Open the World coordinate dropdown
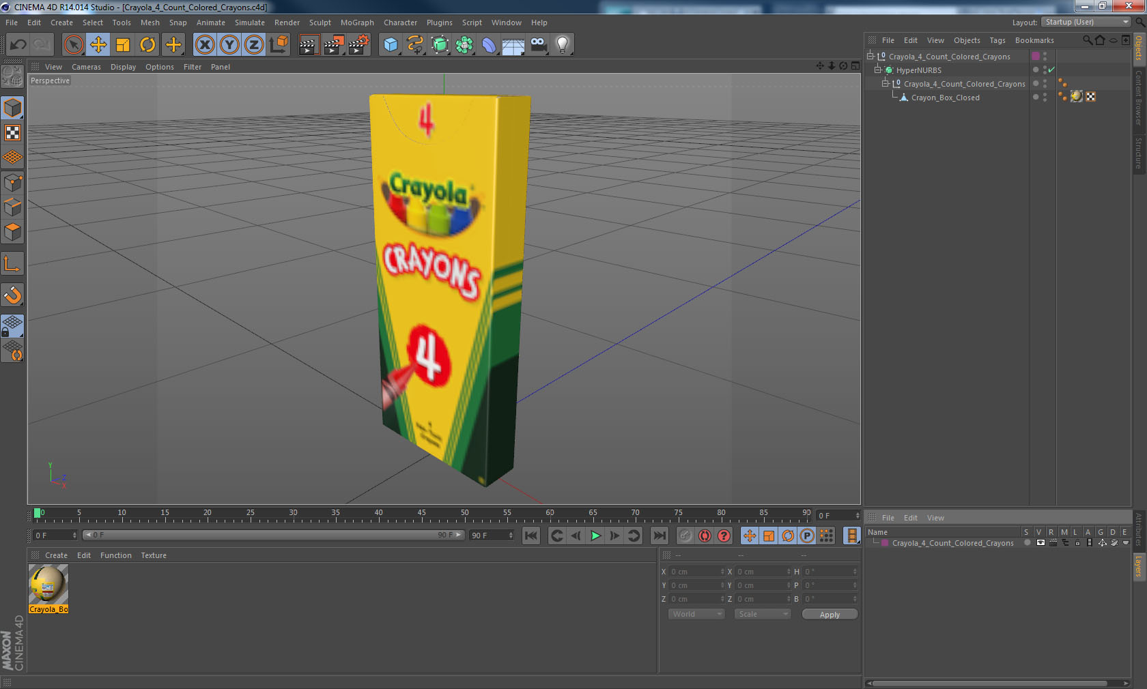Viewport: 1147px width, 689px height. click(696, 614)
